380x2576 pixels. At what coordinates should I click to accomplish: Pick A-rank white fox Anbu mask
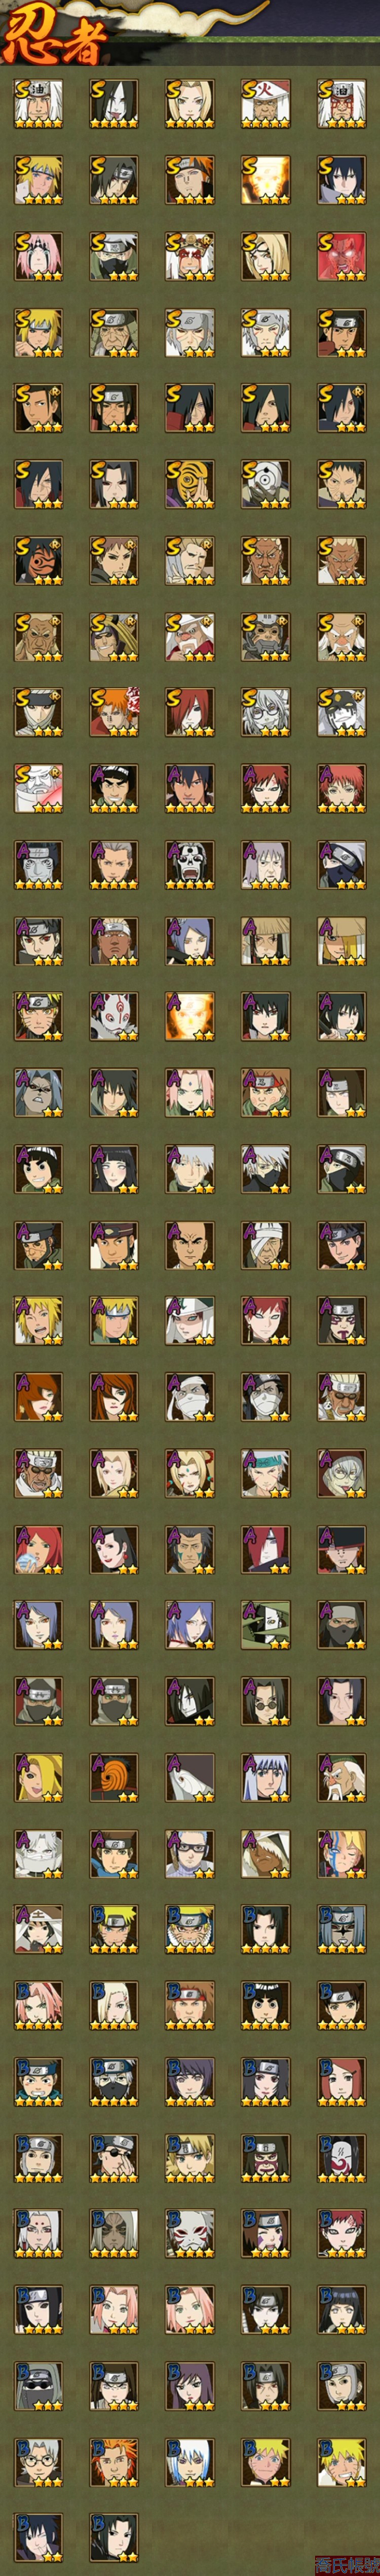click(x=114, y=1016)
